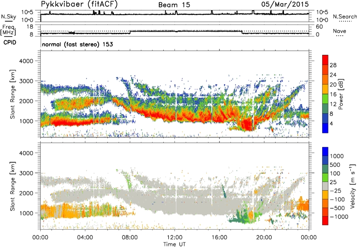
Task: Click the 'Pykkvibaer (fitACF)' title text
Action: pos(79,4)
